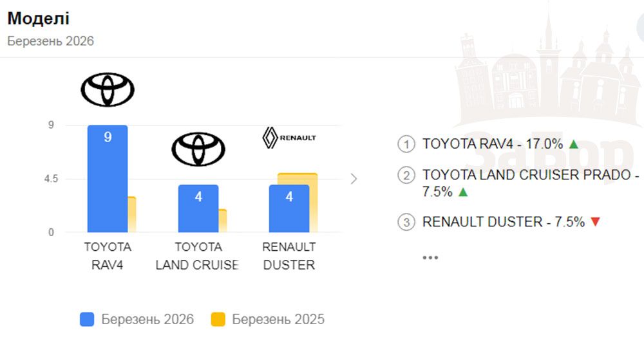The height and width of the screenshot is (355, 644).
Task: Expand the ranking list via the ellipsis
Action: pos(430,257)
